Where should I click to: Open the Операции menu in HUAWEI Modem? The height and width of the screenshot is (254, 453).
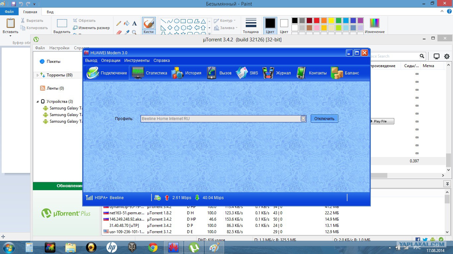(111, 61)
